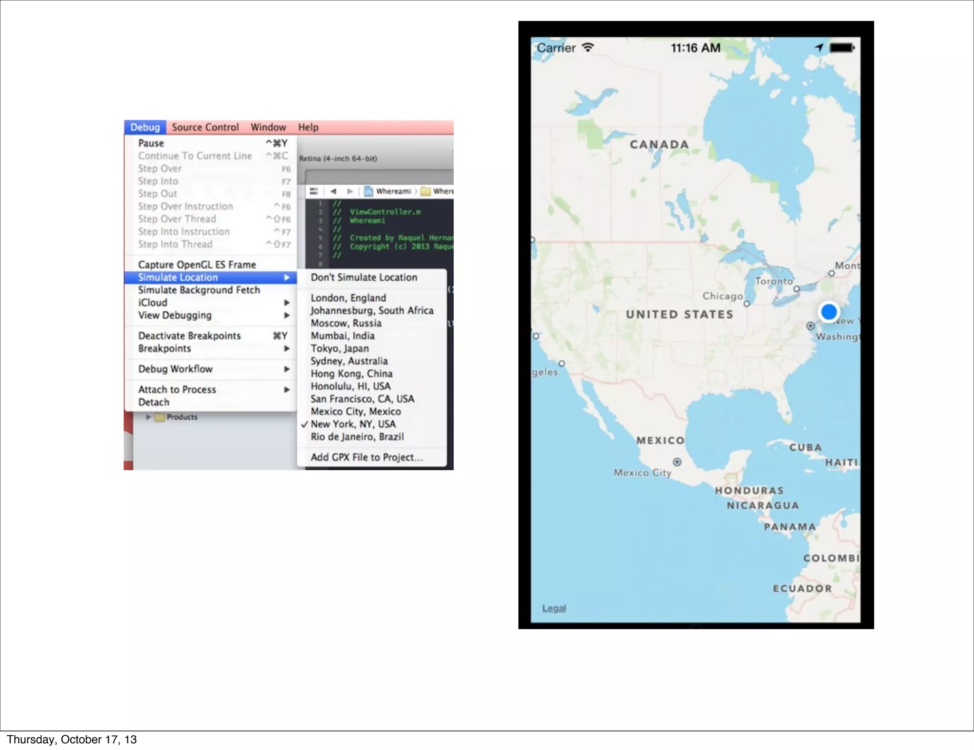Expand the Products folder disclosure triangle
The width and height of the screenshot is (974, 750).
148,417
